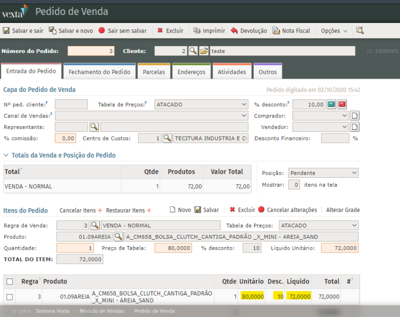The image size is (400, 317).
Task: Open the client folder icon
Action: pos(204,51)
